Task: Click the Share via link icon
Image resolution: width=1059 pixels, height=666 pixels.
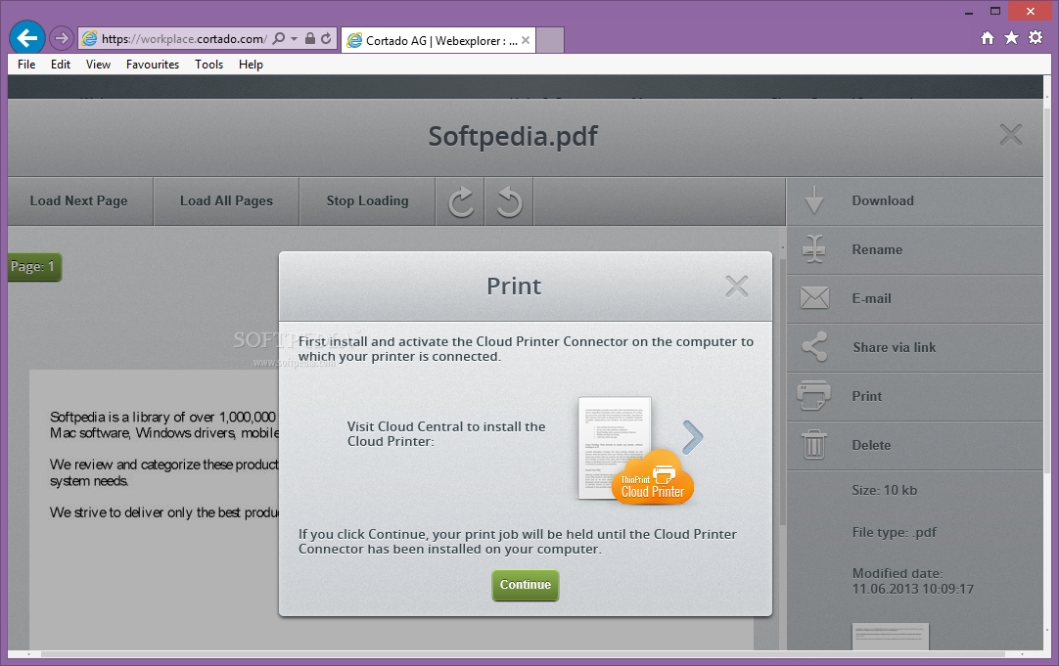Action: 814,347
